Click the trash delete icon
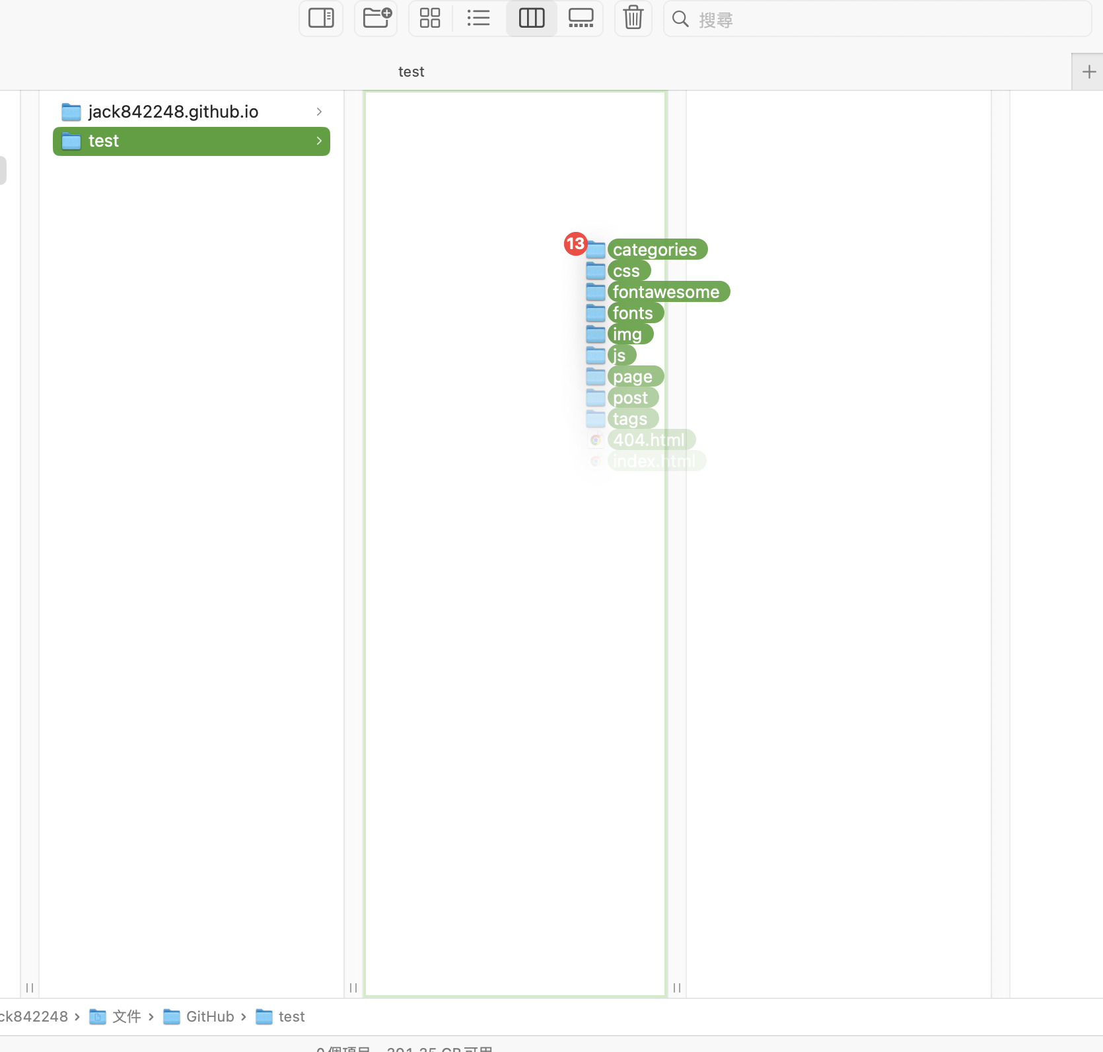Image resolution: width=1103 pixels, height=1052 pixels. pyautogui.click(x=633, y=18)
